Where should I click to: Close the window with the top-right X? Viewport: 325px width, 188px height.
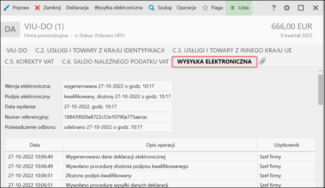pos(315,8)
